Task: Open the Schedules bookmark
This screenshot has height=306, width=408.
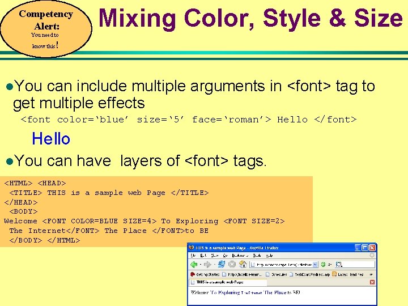Action: click(277, 274)
